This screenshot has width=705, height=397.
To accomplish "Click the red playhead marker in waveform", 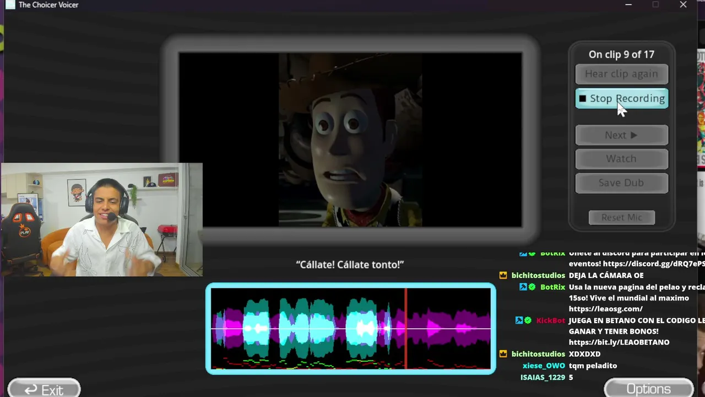I will [406, 329].
